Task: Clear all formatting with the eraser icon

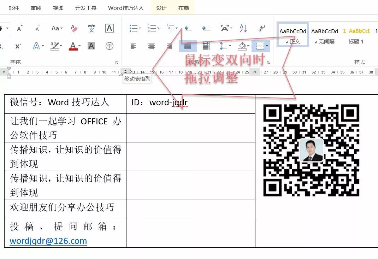Action: 74,29
